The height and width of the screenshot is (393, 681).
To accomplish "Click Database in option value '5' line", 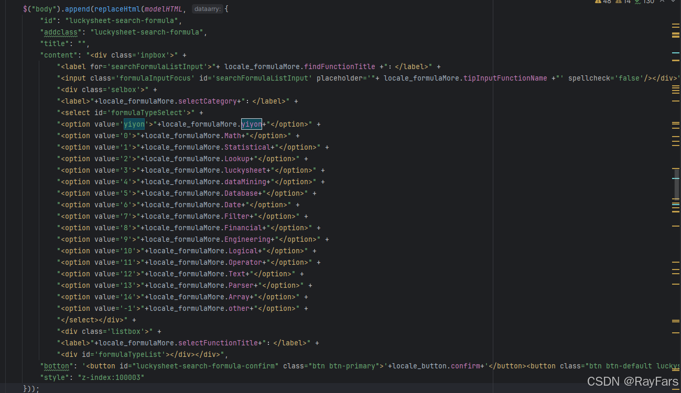I will [241, 193].
